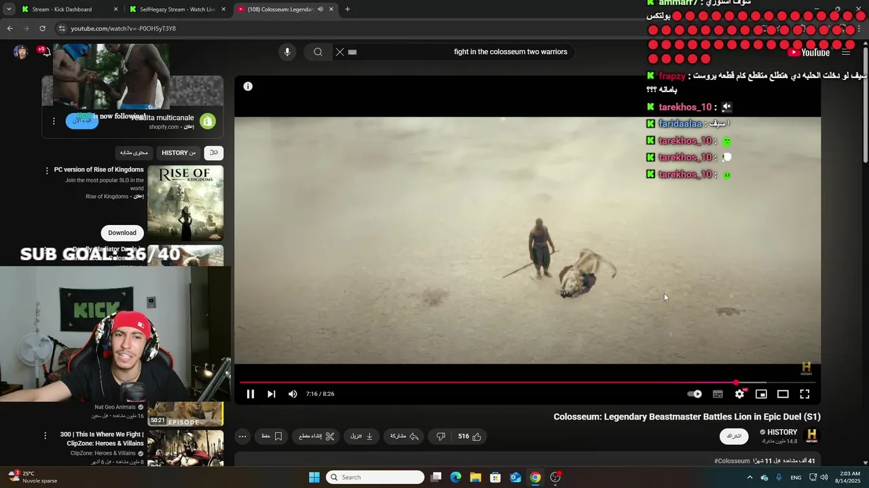View site information icon in address bar

[62, 28]
